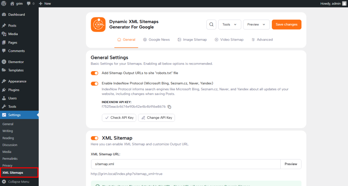Image resolution: width=348 pixels, height=186 pixels.
Task: Expand the Tools dropdown
Action: point(230,25)
